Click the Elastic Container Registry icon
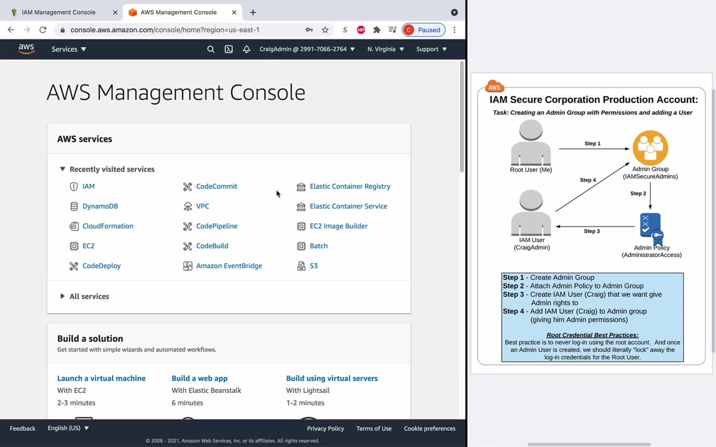Screen dimensions: 716x447 [301, 186]
